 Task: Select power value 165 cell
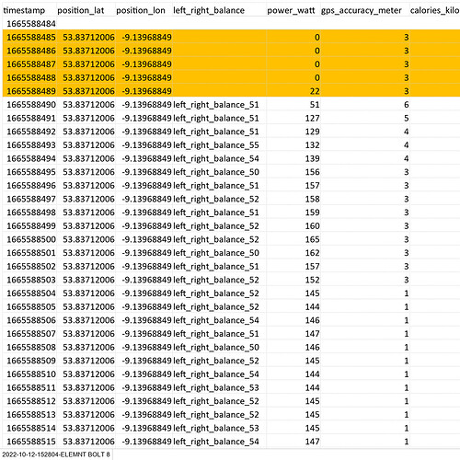tap(293, 239)
